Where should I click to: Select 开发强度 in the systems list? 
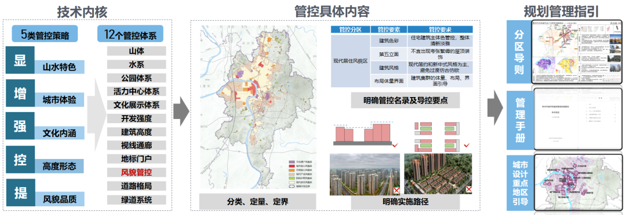pos(137,118)
